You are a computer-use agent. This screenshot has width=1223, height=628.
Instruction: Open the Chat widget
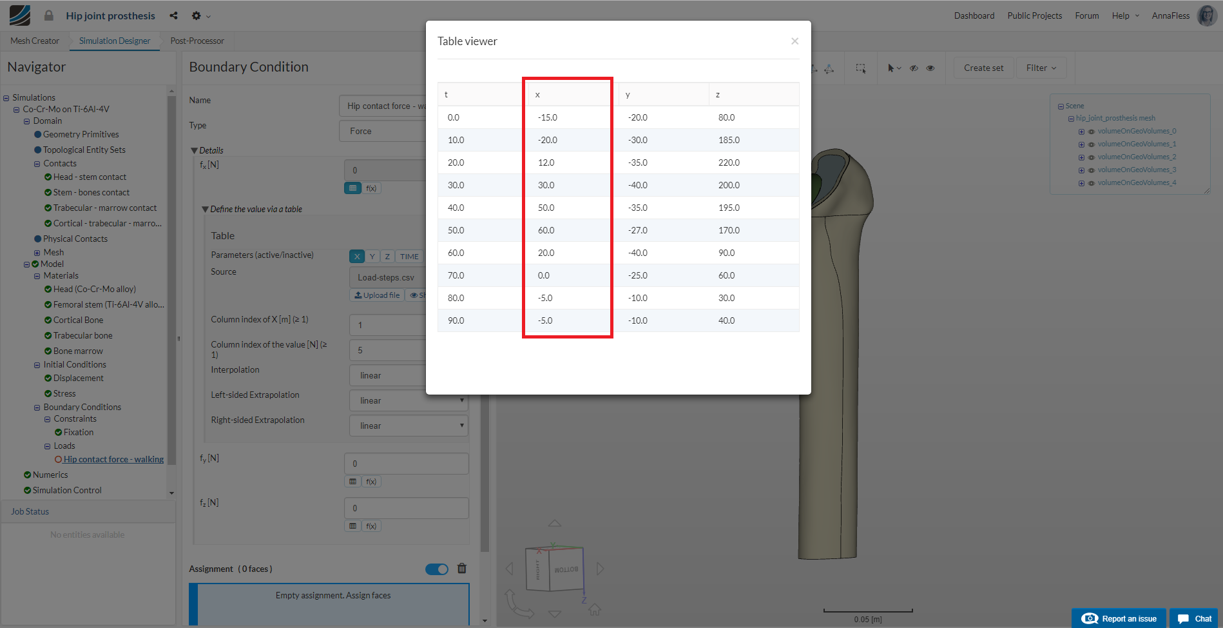1194,618
